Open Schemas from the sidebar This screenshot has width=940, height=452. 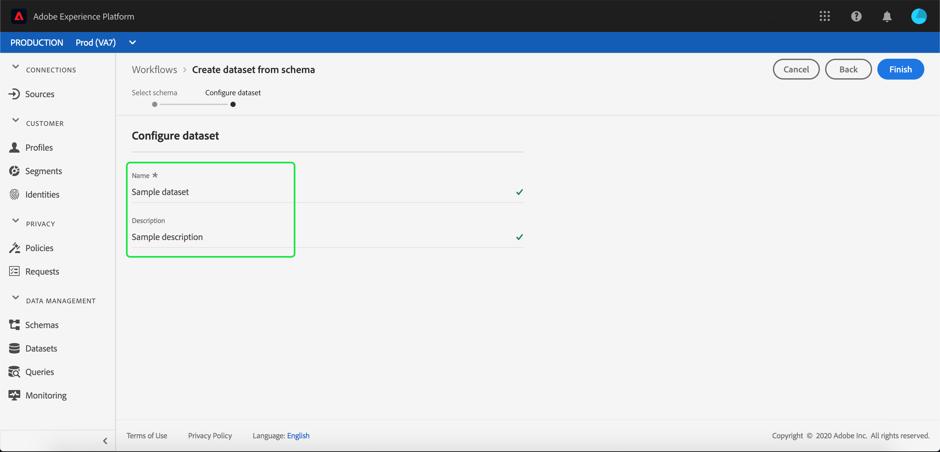[41, 325]
